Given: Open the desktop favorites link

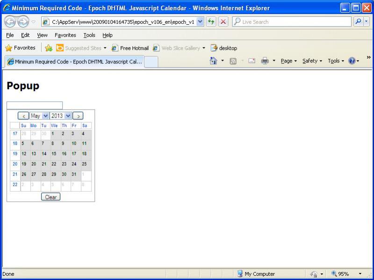Looking at the screenshot, I should tap(224, 48).
